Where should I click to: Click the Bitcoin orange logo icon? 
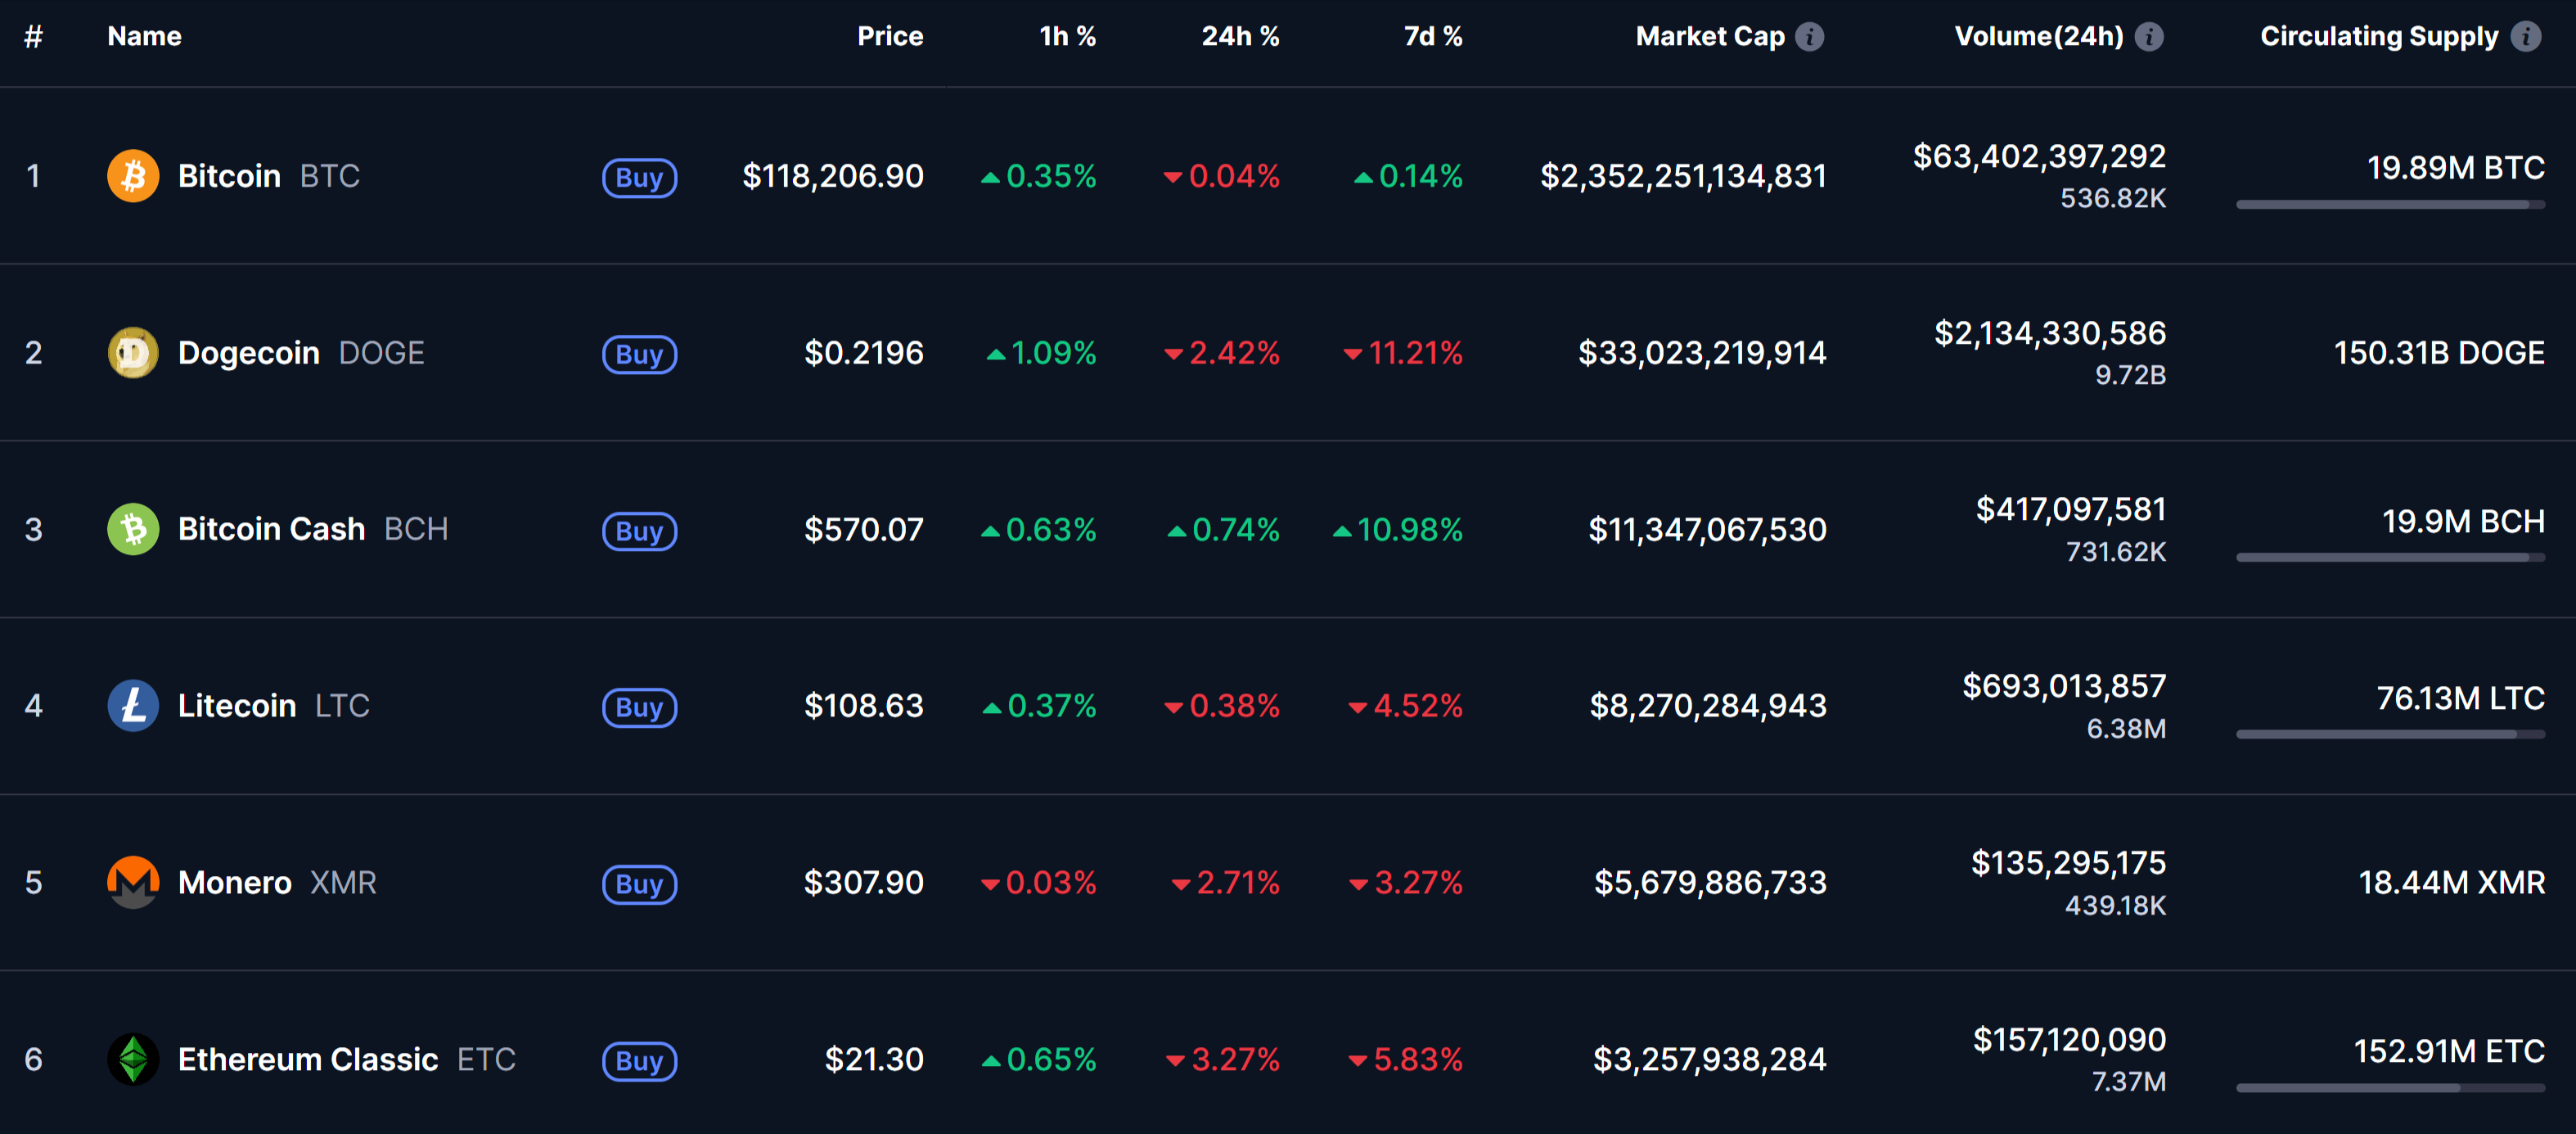tap(133, 176)
